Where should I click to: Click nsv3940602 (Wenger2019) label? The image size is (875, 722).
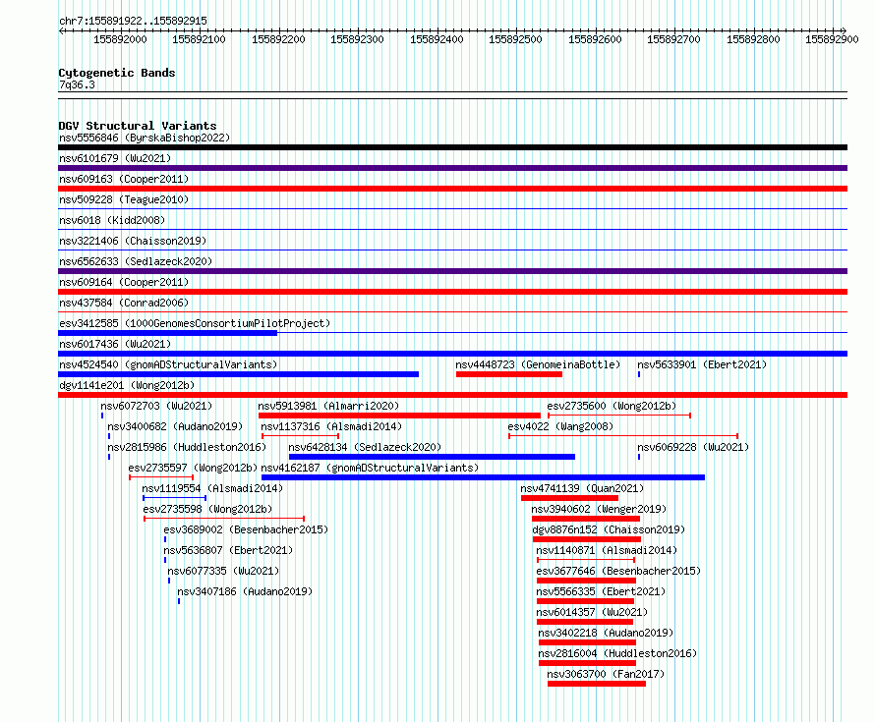(x=599, y=509)
